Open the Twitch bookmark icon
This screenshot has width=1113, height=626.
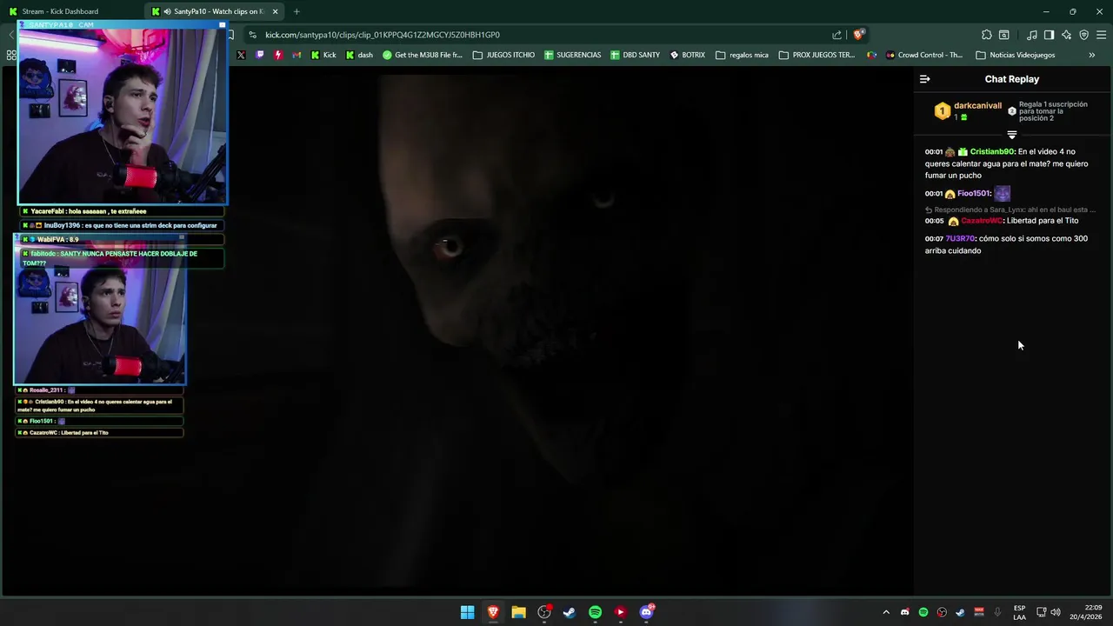[259, 55]
